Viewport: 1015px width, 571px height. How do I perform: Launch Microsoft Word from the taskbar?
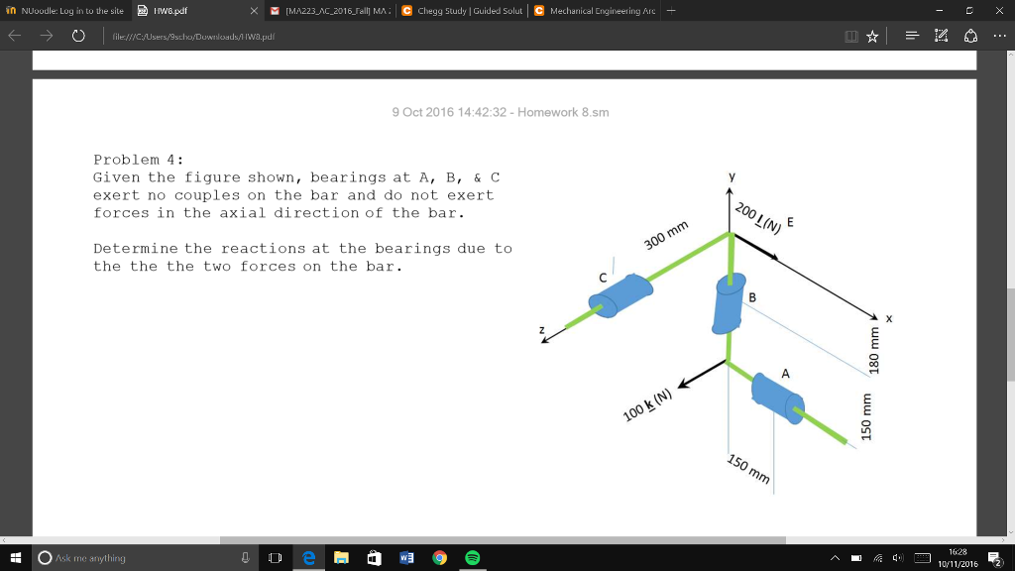tap(406, 558)
